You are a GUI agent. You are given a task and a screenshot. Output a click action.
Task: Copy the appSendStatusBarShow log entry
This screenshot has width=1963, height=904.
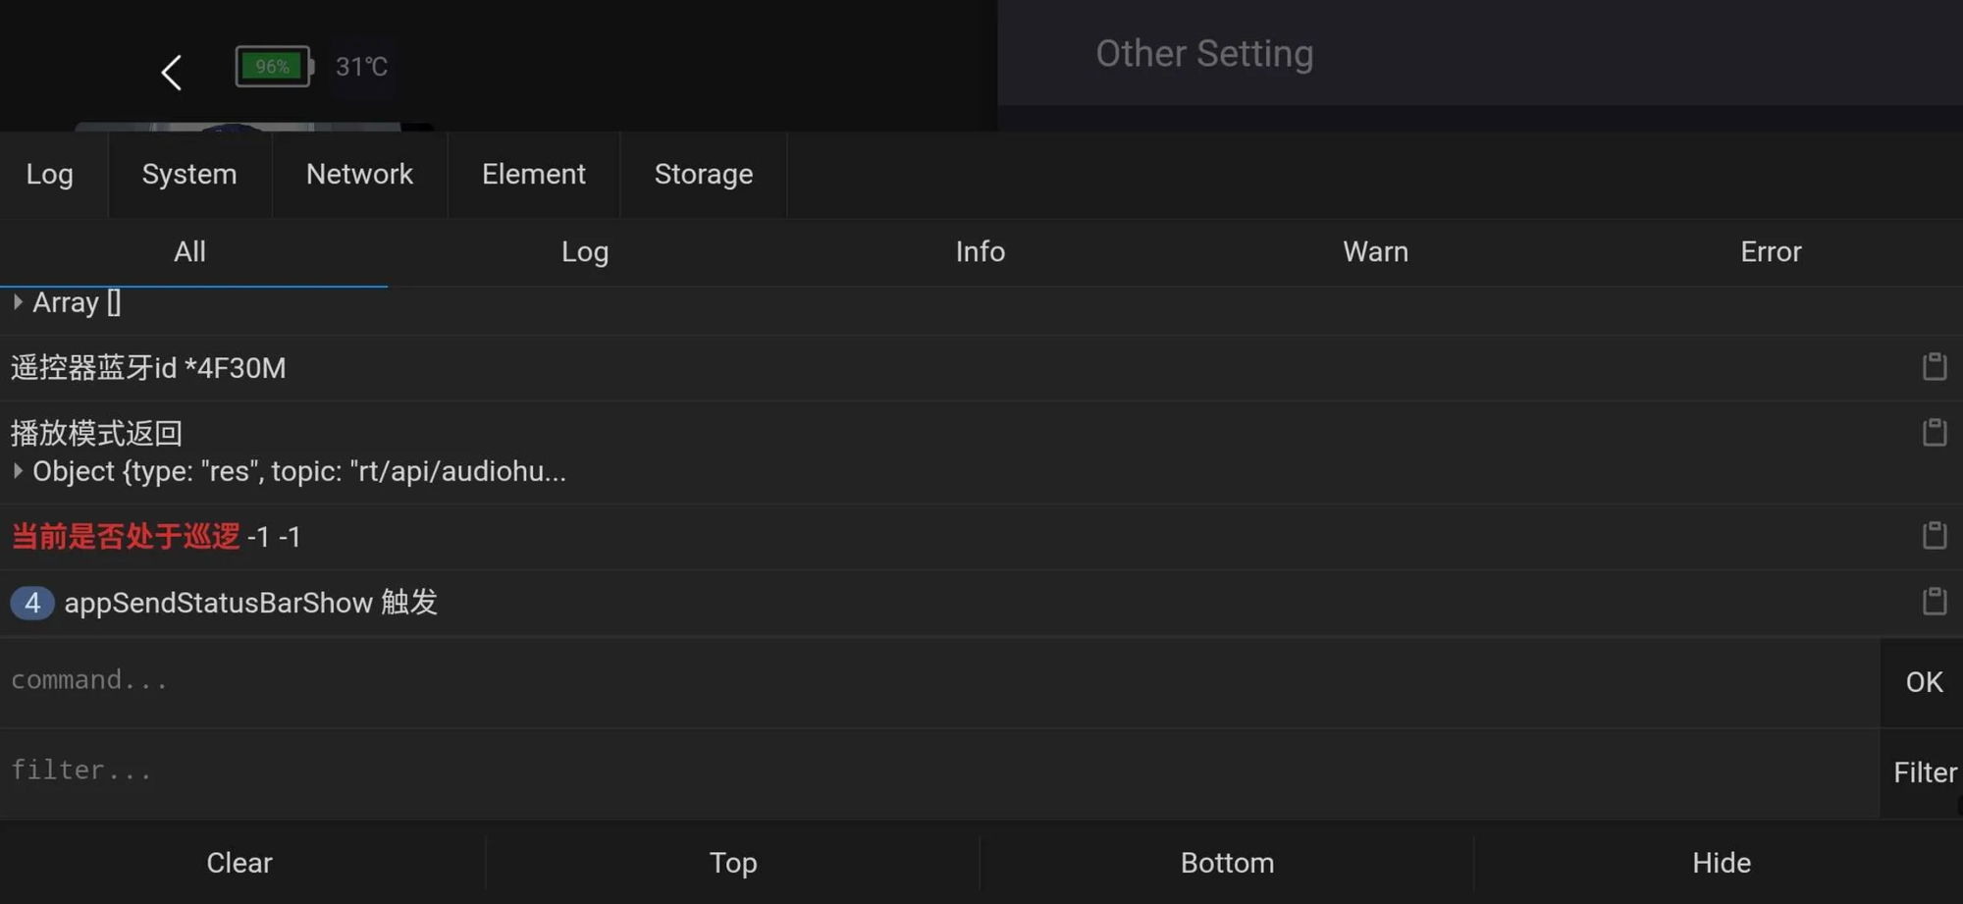[1934, 602]
